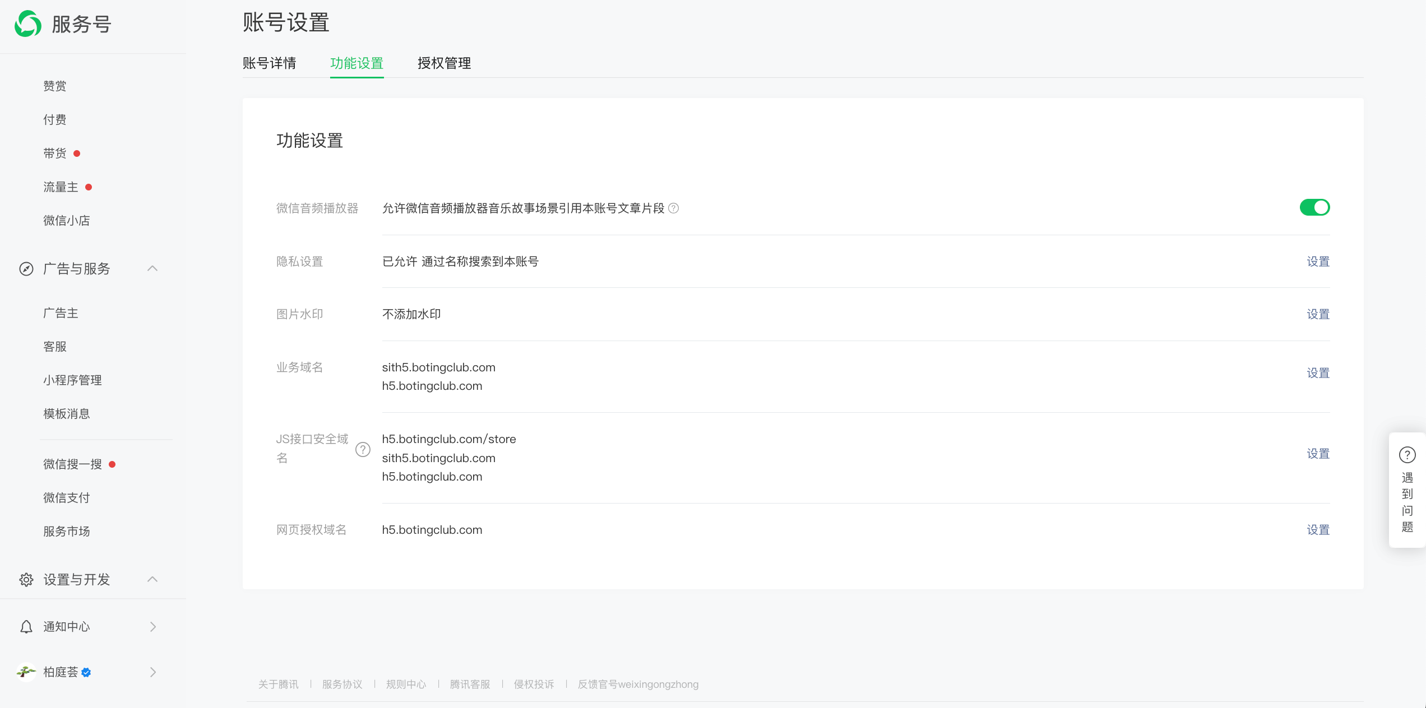The height and width of the screenshot is (708, 1426).
Task: Click the 柏庭荟 account avatar
Action: pos(26,672)
